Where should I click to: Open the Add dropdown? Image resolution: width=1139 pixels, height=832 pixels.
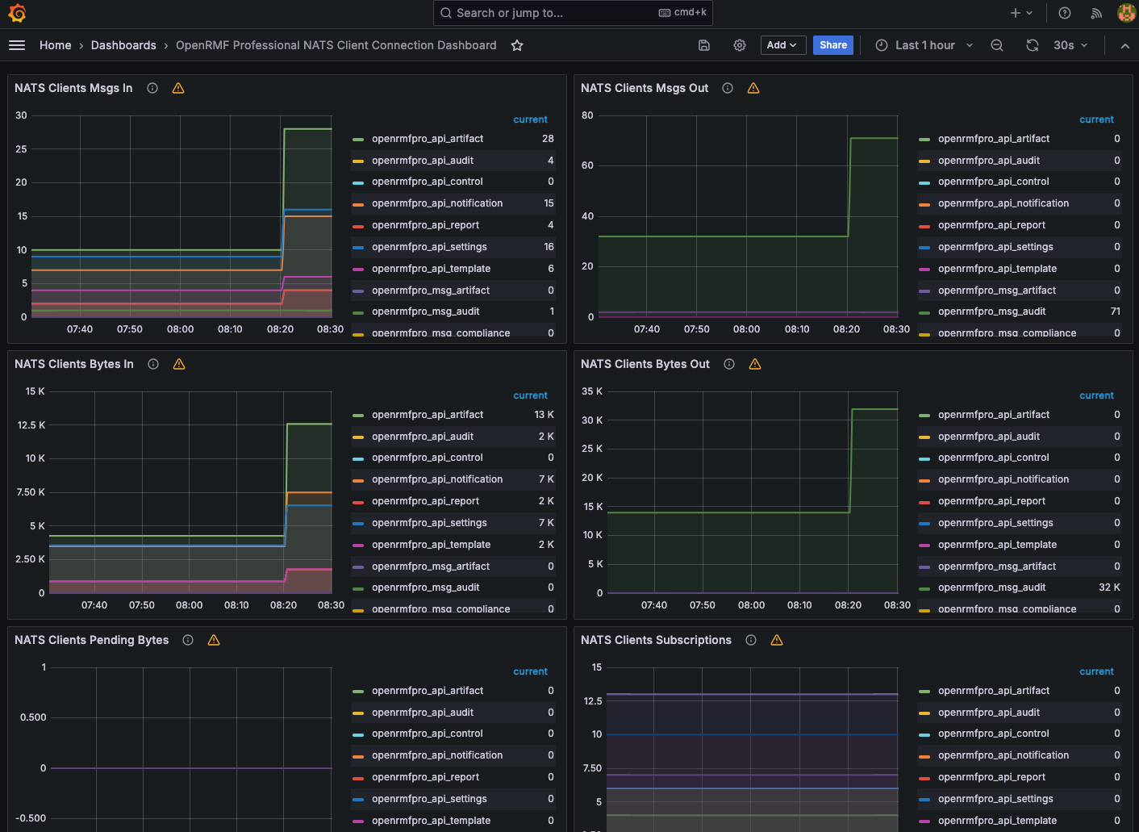tap(782, 45)
